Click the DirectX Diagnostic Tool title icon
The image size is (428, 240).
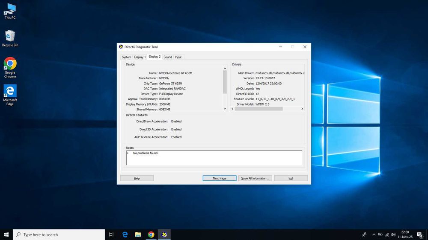click(x=121, y=47)
